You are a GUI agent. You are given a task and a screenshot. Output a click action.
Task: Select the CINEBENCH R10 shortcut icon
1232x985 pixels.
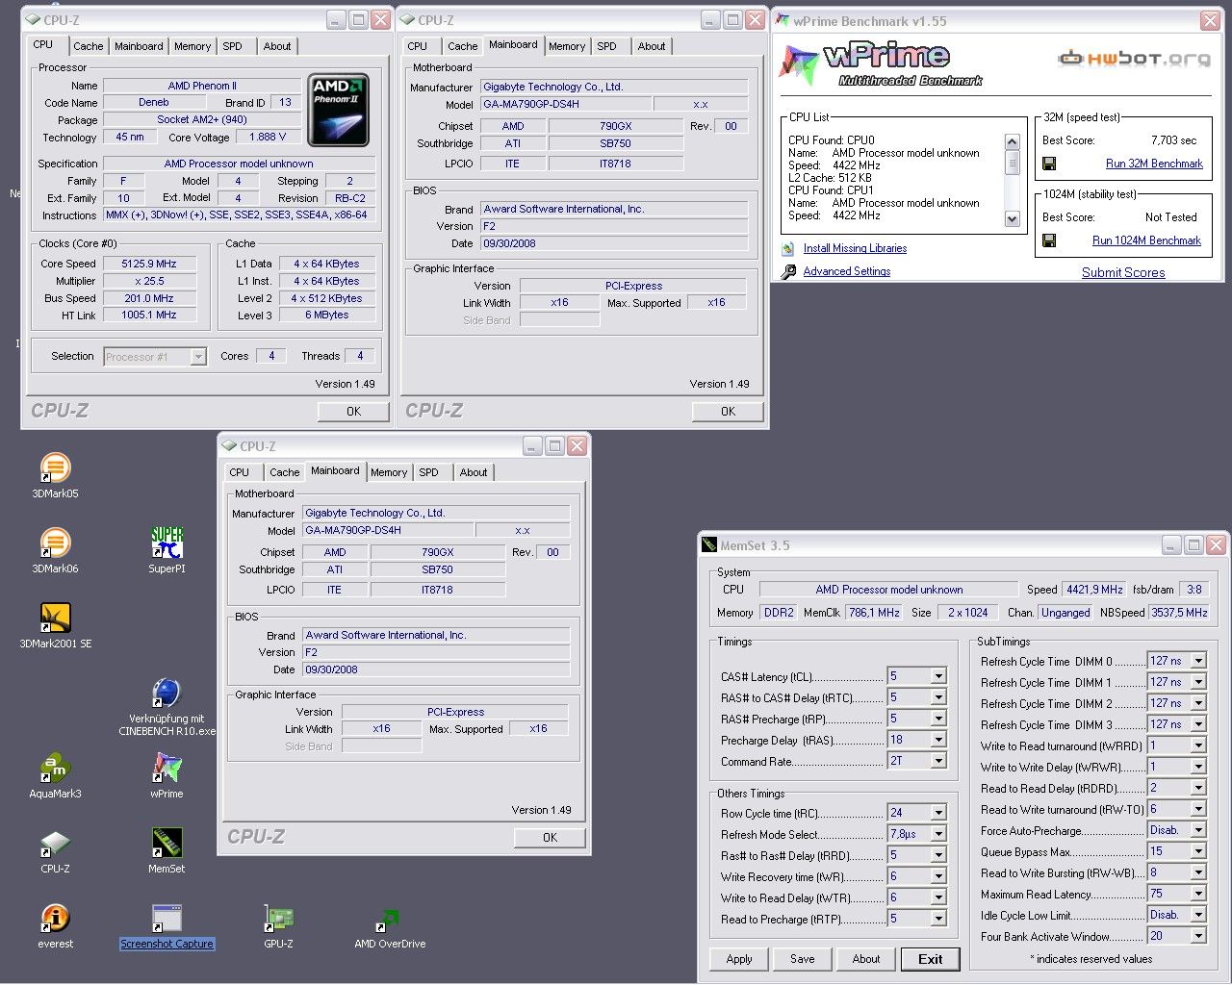167,694
